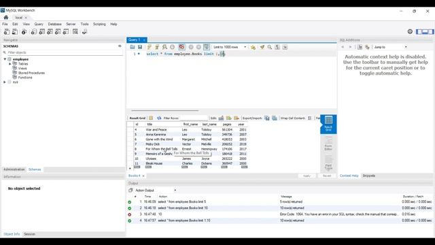Switch to the Schemas tab
This screenshot has width=435, height=245.
coord(35,169)
